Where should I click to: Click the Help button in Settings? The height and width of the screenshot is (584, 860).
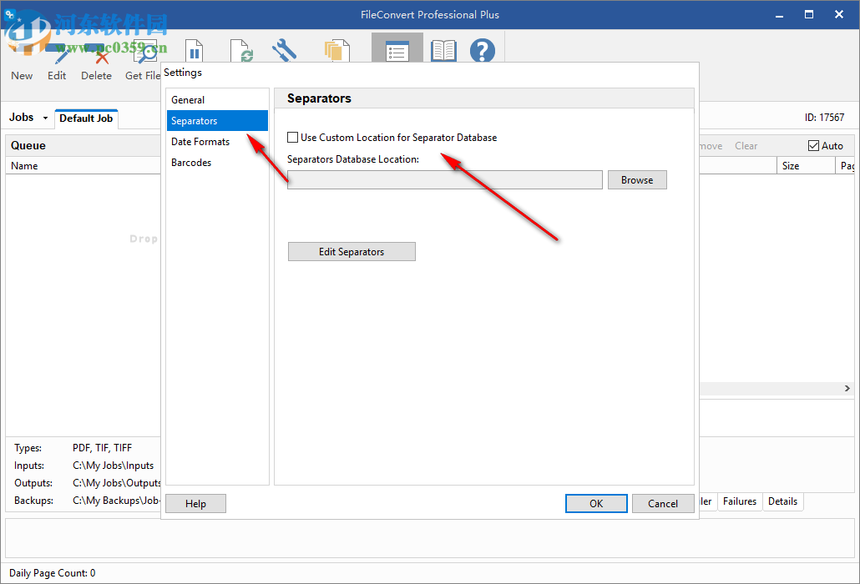(196, 503)
